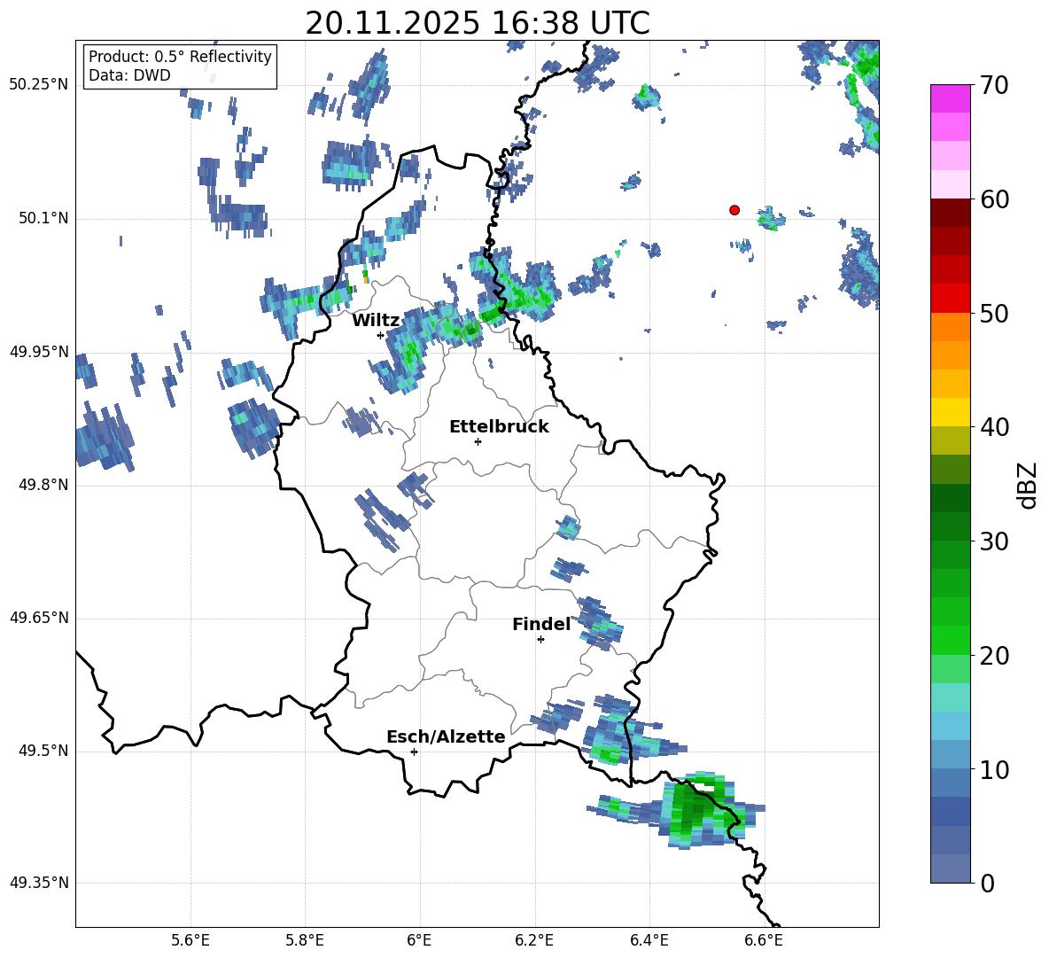Viewport: 1049px width, 958px height.
Task: Select the magenta segment at top of colorbar
Action: point(950,98)
